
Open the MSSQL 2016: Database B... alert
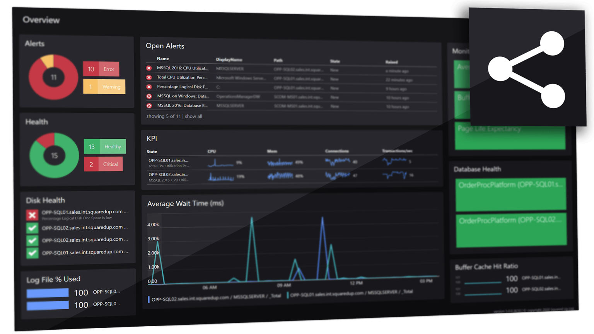click(x=182, y=105)
